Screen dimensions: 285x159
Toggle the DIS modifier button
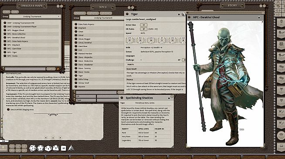pos(12,150)
